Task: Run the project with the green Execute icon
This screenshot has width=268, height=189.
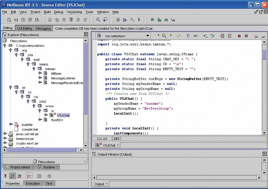Action: [139, 19]
